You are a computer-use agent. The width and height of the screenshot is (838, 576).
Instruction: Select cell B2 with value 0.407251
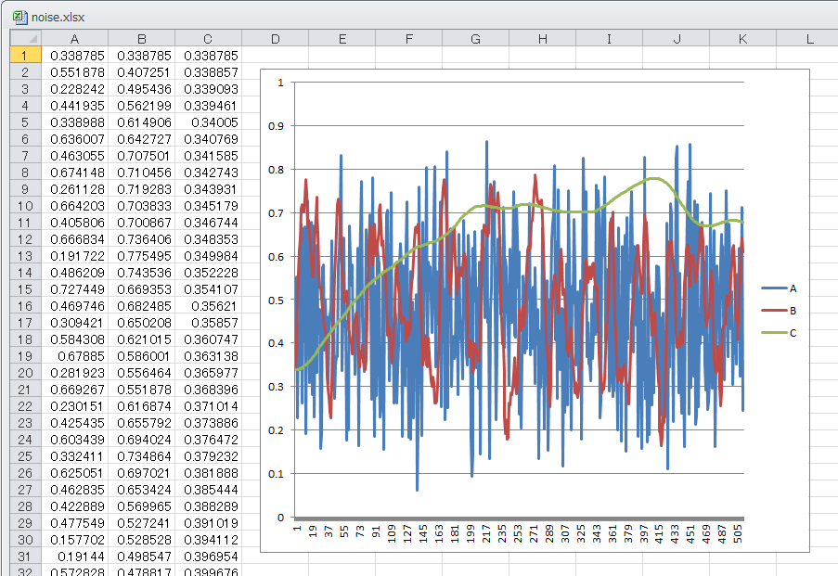click(141, 72)
